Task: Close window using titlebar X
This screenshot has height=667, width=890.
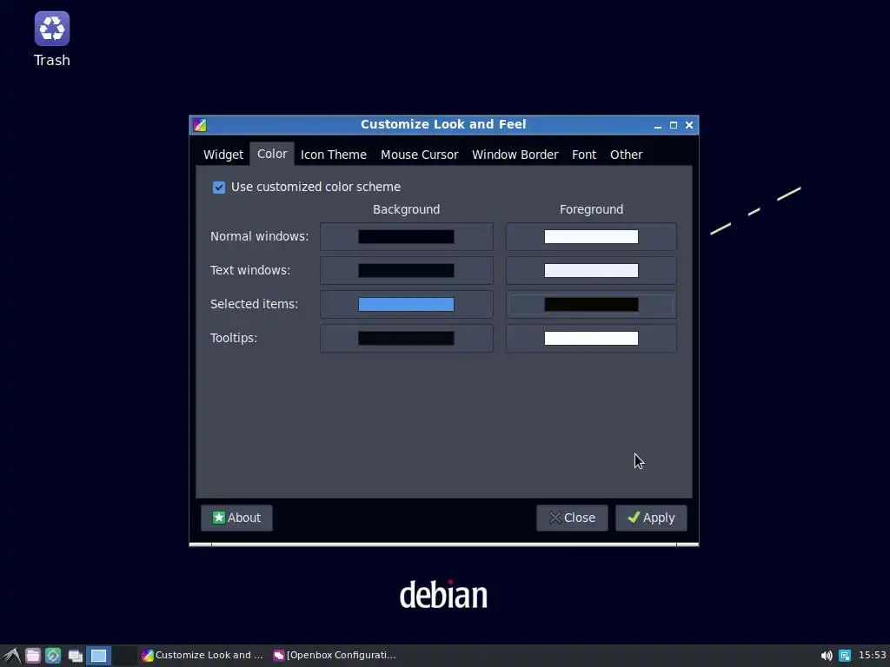Action: (689, 125)
